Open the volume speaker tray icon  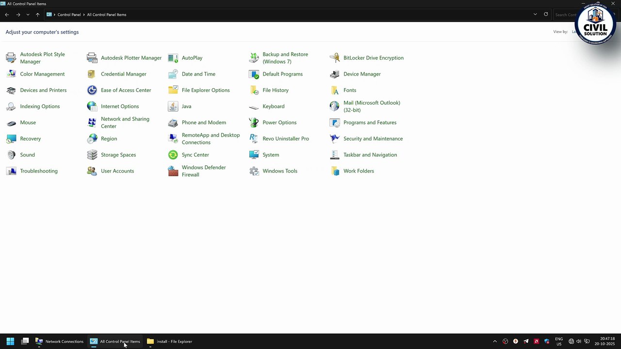click(x=579, y=341)
